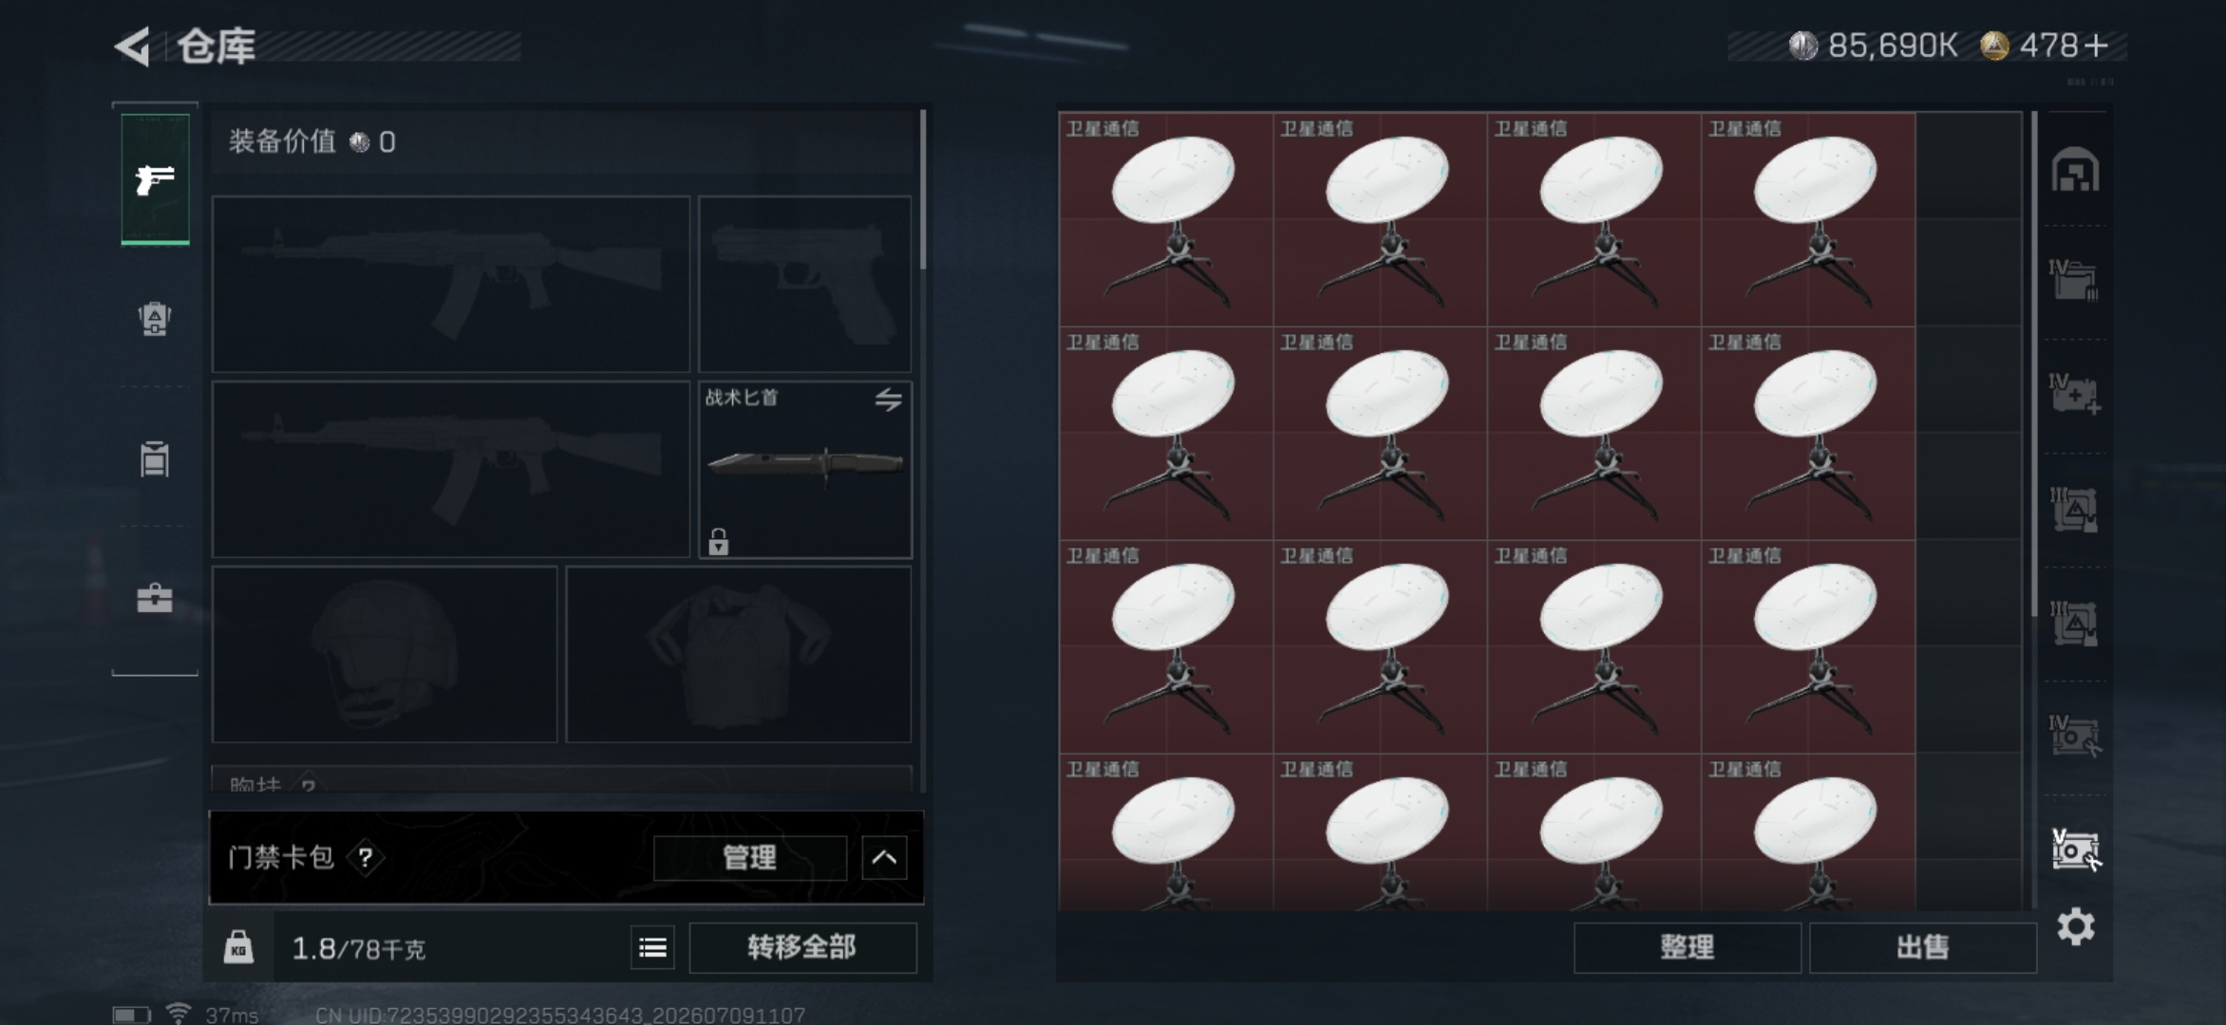This screenshot has height=1025, width=2226.
Task: Switch to the main warehouse arch icon
Action: click(x=2075, y=171)
